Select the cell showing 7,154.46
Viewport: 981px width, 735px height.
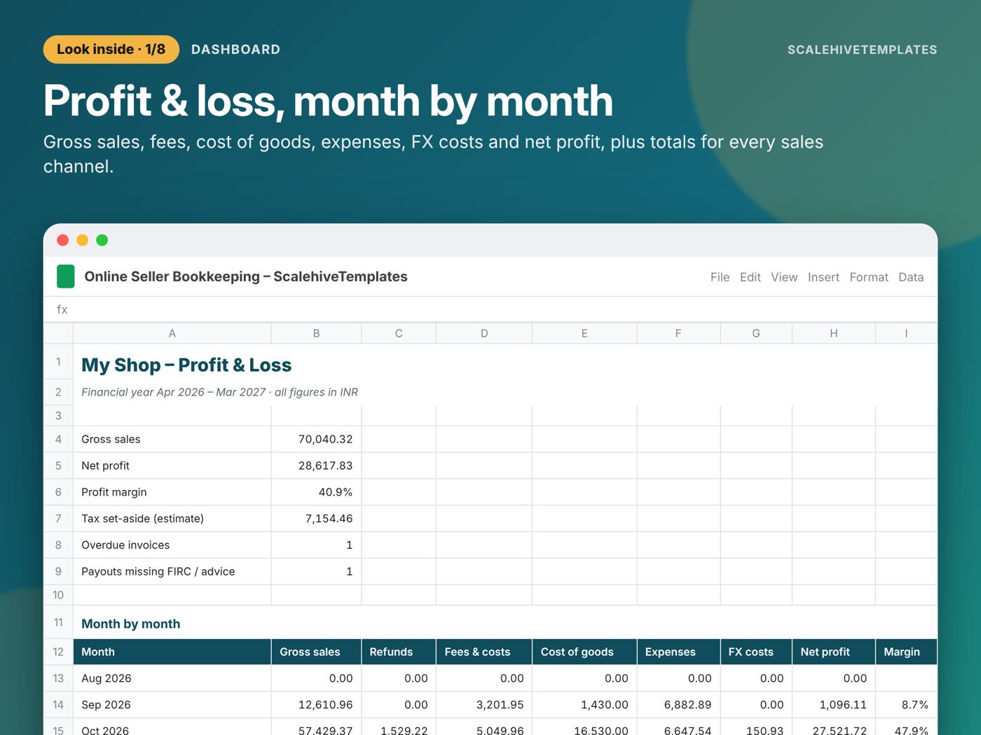coord(316,519)
